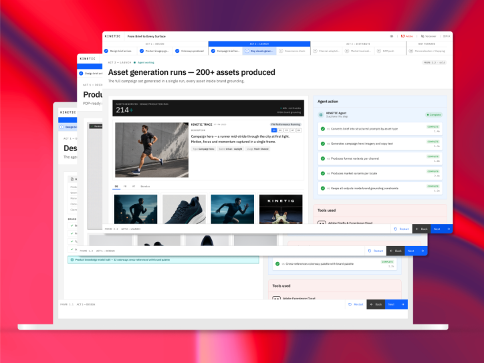
Task: Toggle the Voiceover control in header
Action: coord(429,36)
